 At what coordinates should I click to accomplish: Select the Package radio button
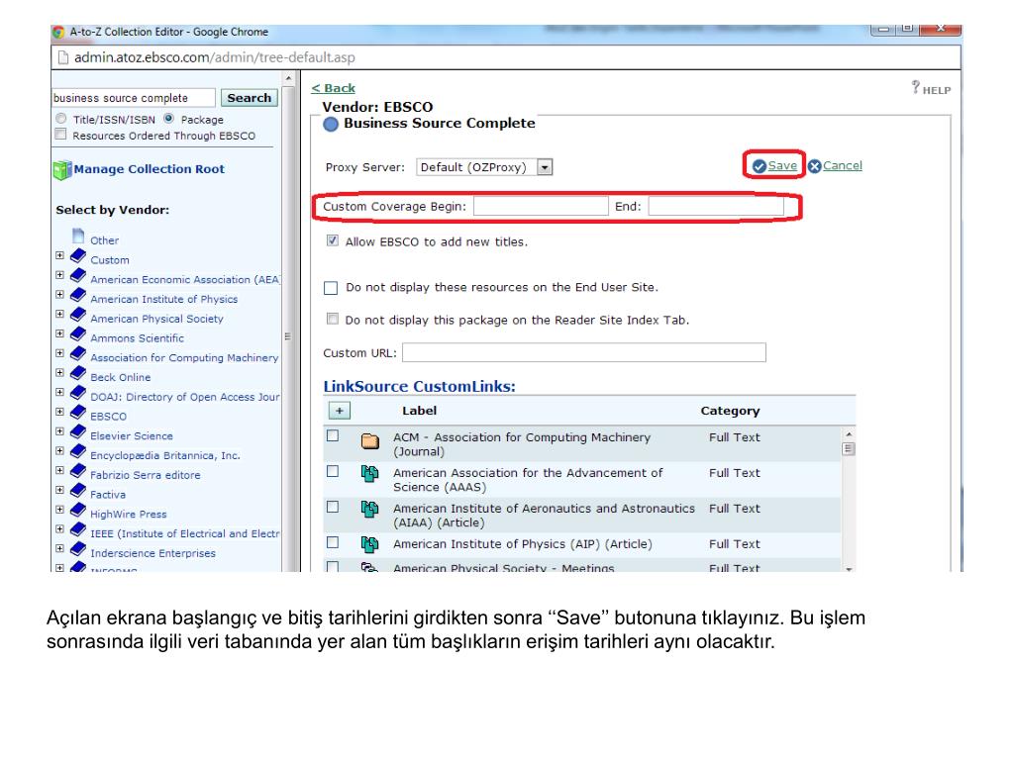point(168,119)
